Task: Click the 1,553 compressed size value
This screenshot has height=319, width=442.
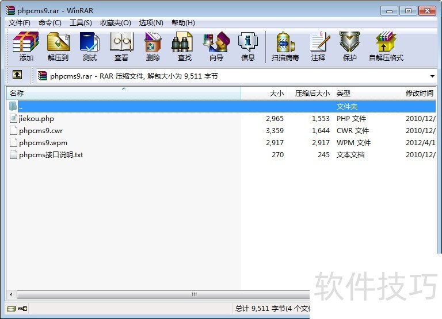Action: [x=321, y=119]
